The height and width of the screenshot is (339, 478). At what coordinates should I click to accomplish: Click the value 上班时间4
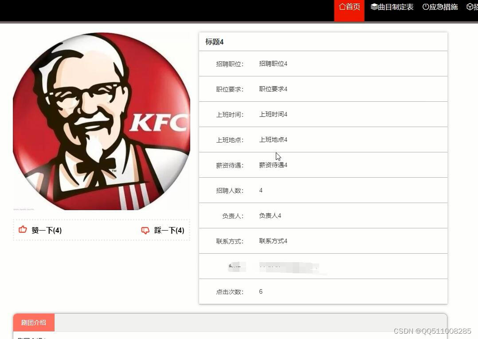(273, 114)
